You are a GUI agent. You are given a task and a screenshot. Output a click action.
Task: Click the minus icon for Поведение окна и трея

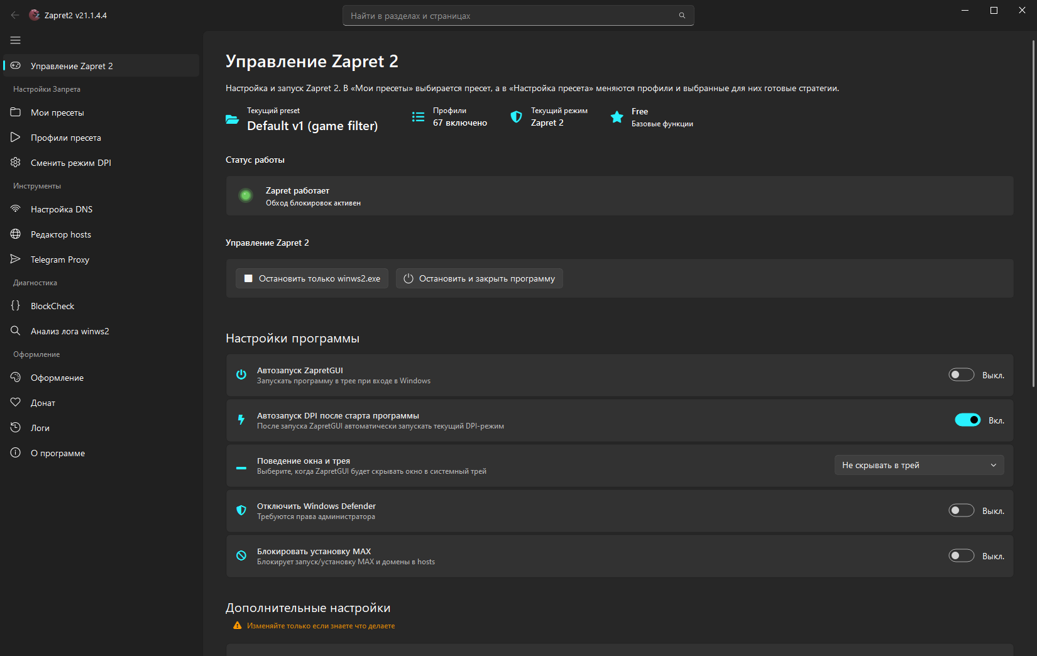(241, 468)
